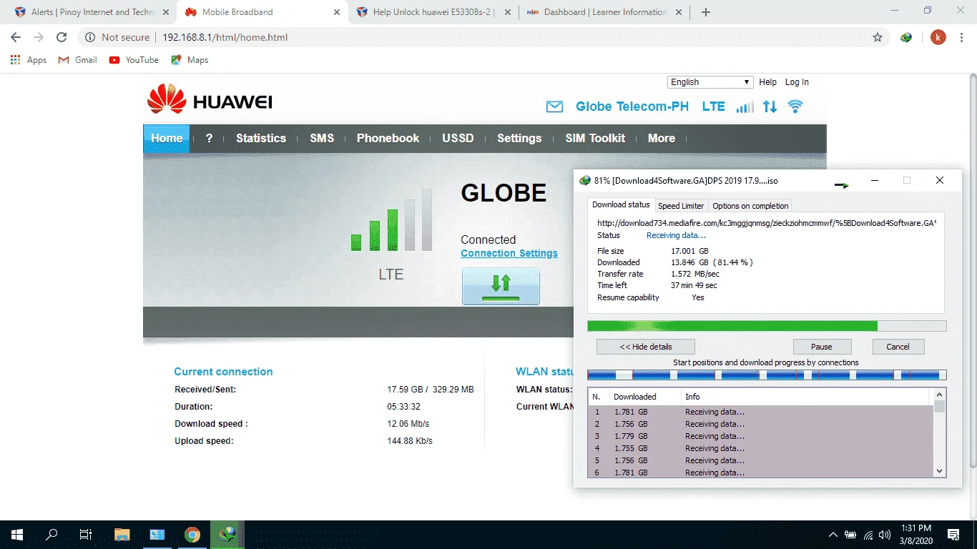977x549 pixels.
Task: Switch to the Help Unlock huawei browser tab
Action: [x=433, y=12]
